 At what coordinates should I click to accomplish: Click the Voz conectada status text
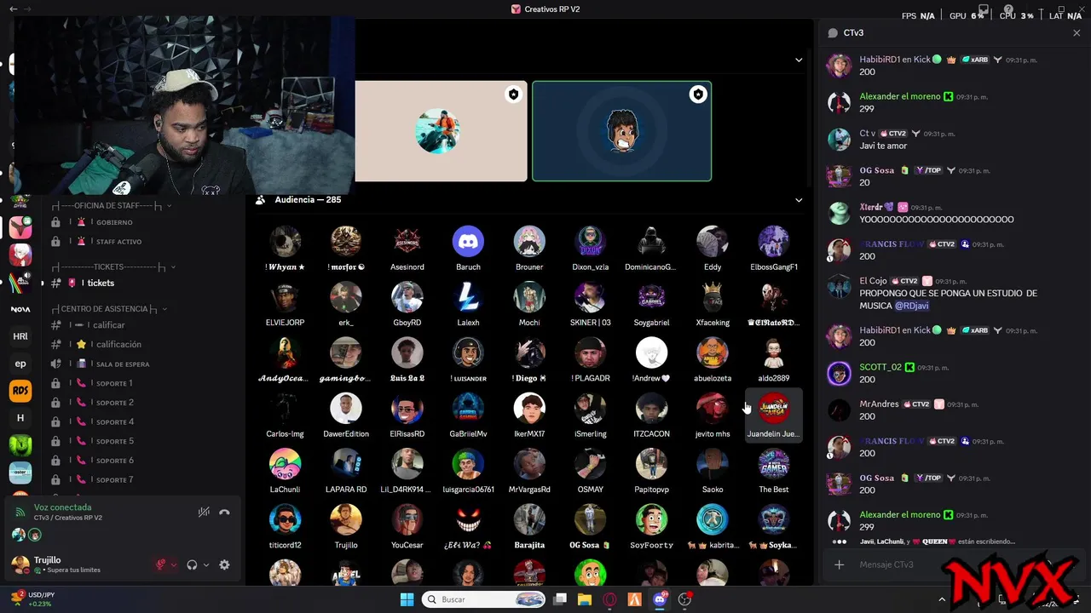(x=62, y=507)
